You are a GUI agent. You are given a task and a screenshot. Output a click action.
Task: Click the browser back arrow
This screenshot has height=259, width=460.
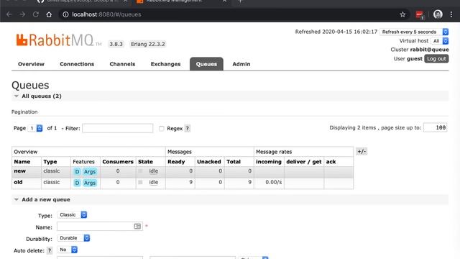pyautogui.click(x=9, y=14)
